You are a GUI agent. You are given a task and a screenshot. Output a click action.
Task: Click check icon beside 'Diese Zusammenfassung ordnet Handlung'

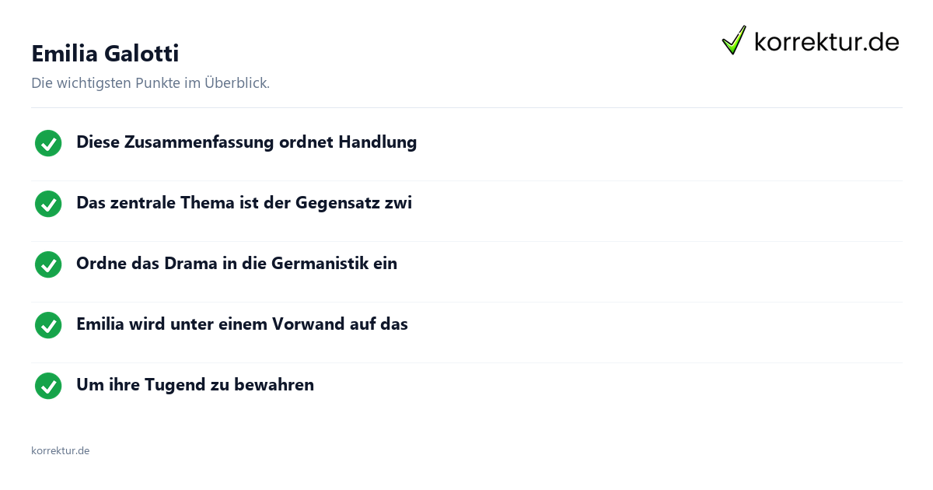pos(48,143)
